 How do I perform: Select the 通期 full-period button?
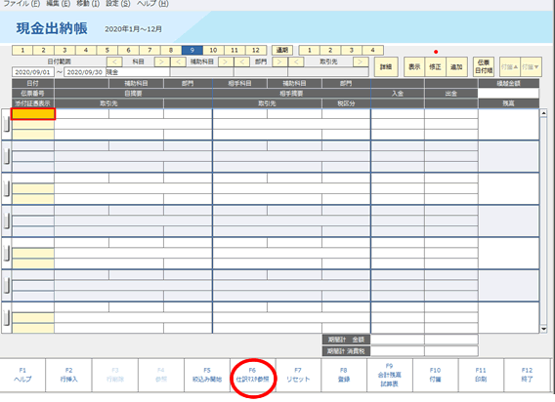[282, 50]
